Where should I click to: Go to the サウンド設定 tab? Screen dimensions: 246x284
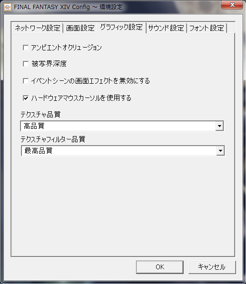(x=166, y=28)
